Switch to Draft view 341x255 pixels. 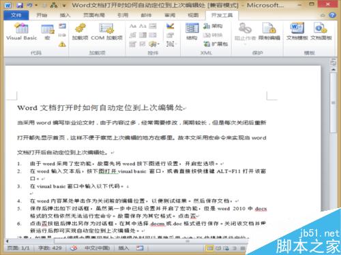(x=242, y=248)
